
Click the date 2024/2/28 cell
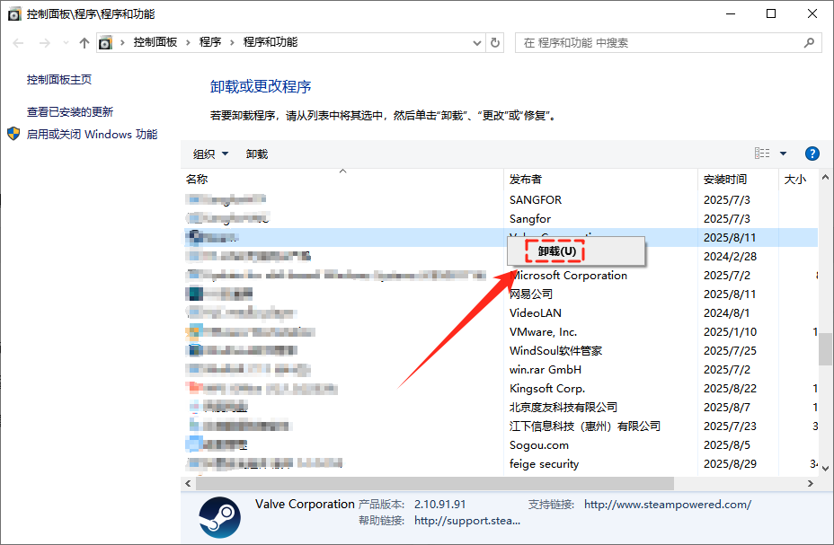tap(730, 257)
